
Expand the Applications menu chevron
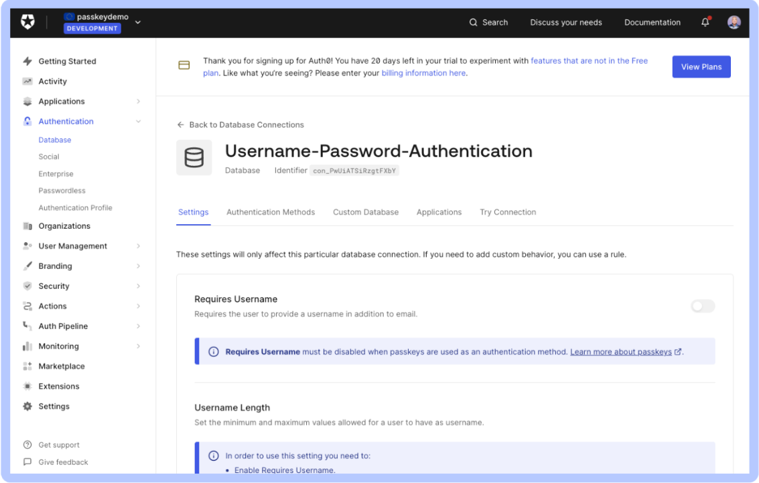tap(139, 101)
